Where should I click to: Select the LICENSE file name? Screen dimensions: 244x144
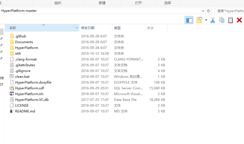(22, 106)
